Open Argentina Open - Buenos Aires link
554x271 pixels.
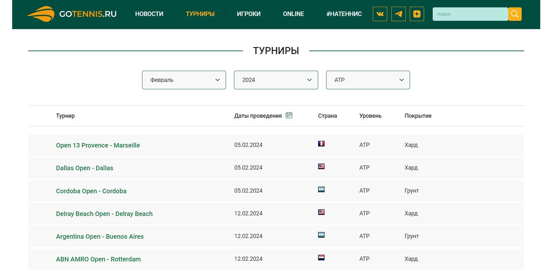[x=100, y=236]
